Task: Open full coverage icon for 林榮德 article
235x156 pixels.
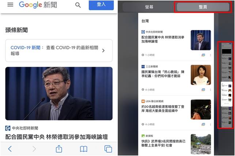Action: tap(203, 55)
